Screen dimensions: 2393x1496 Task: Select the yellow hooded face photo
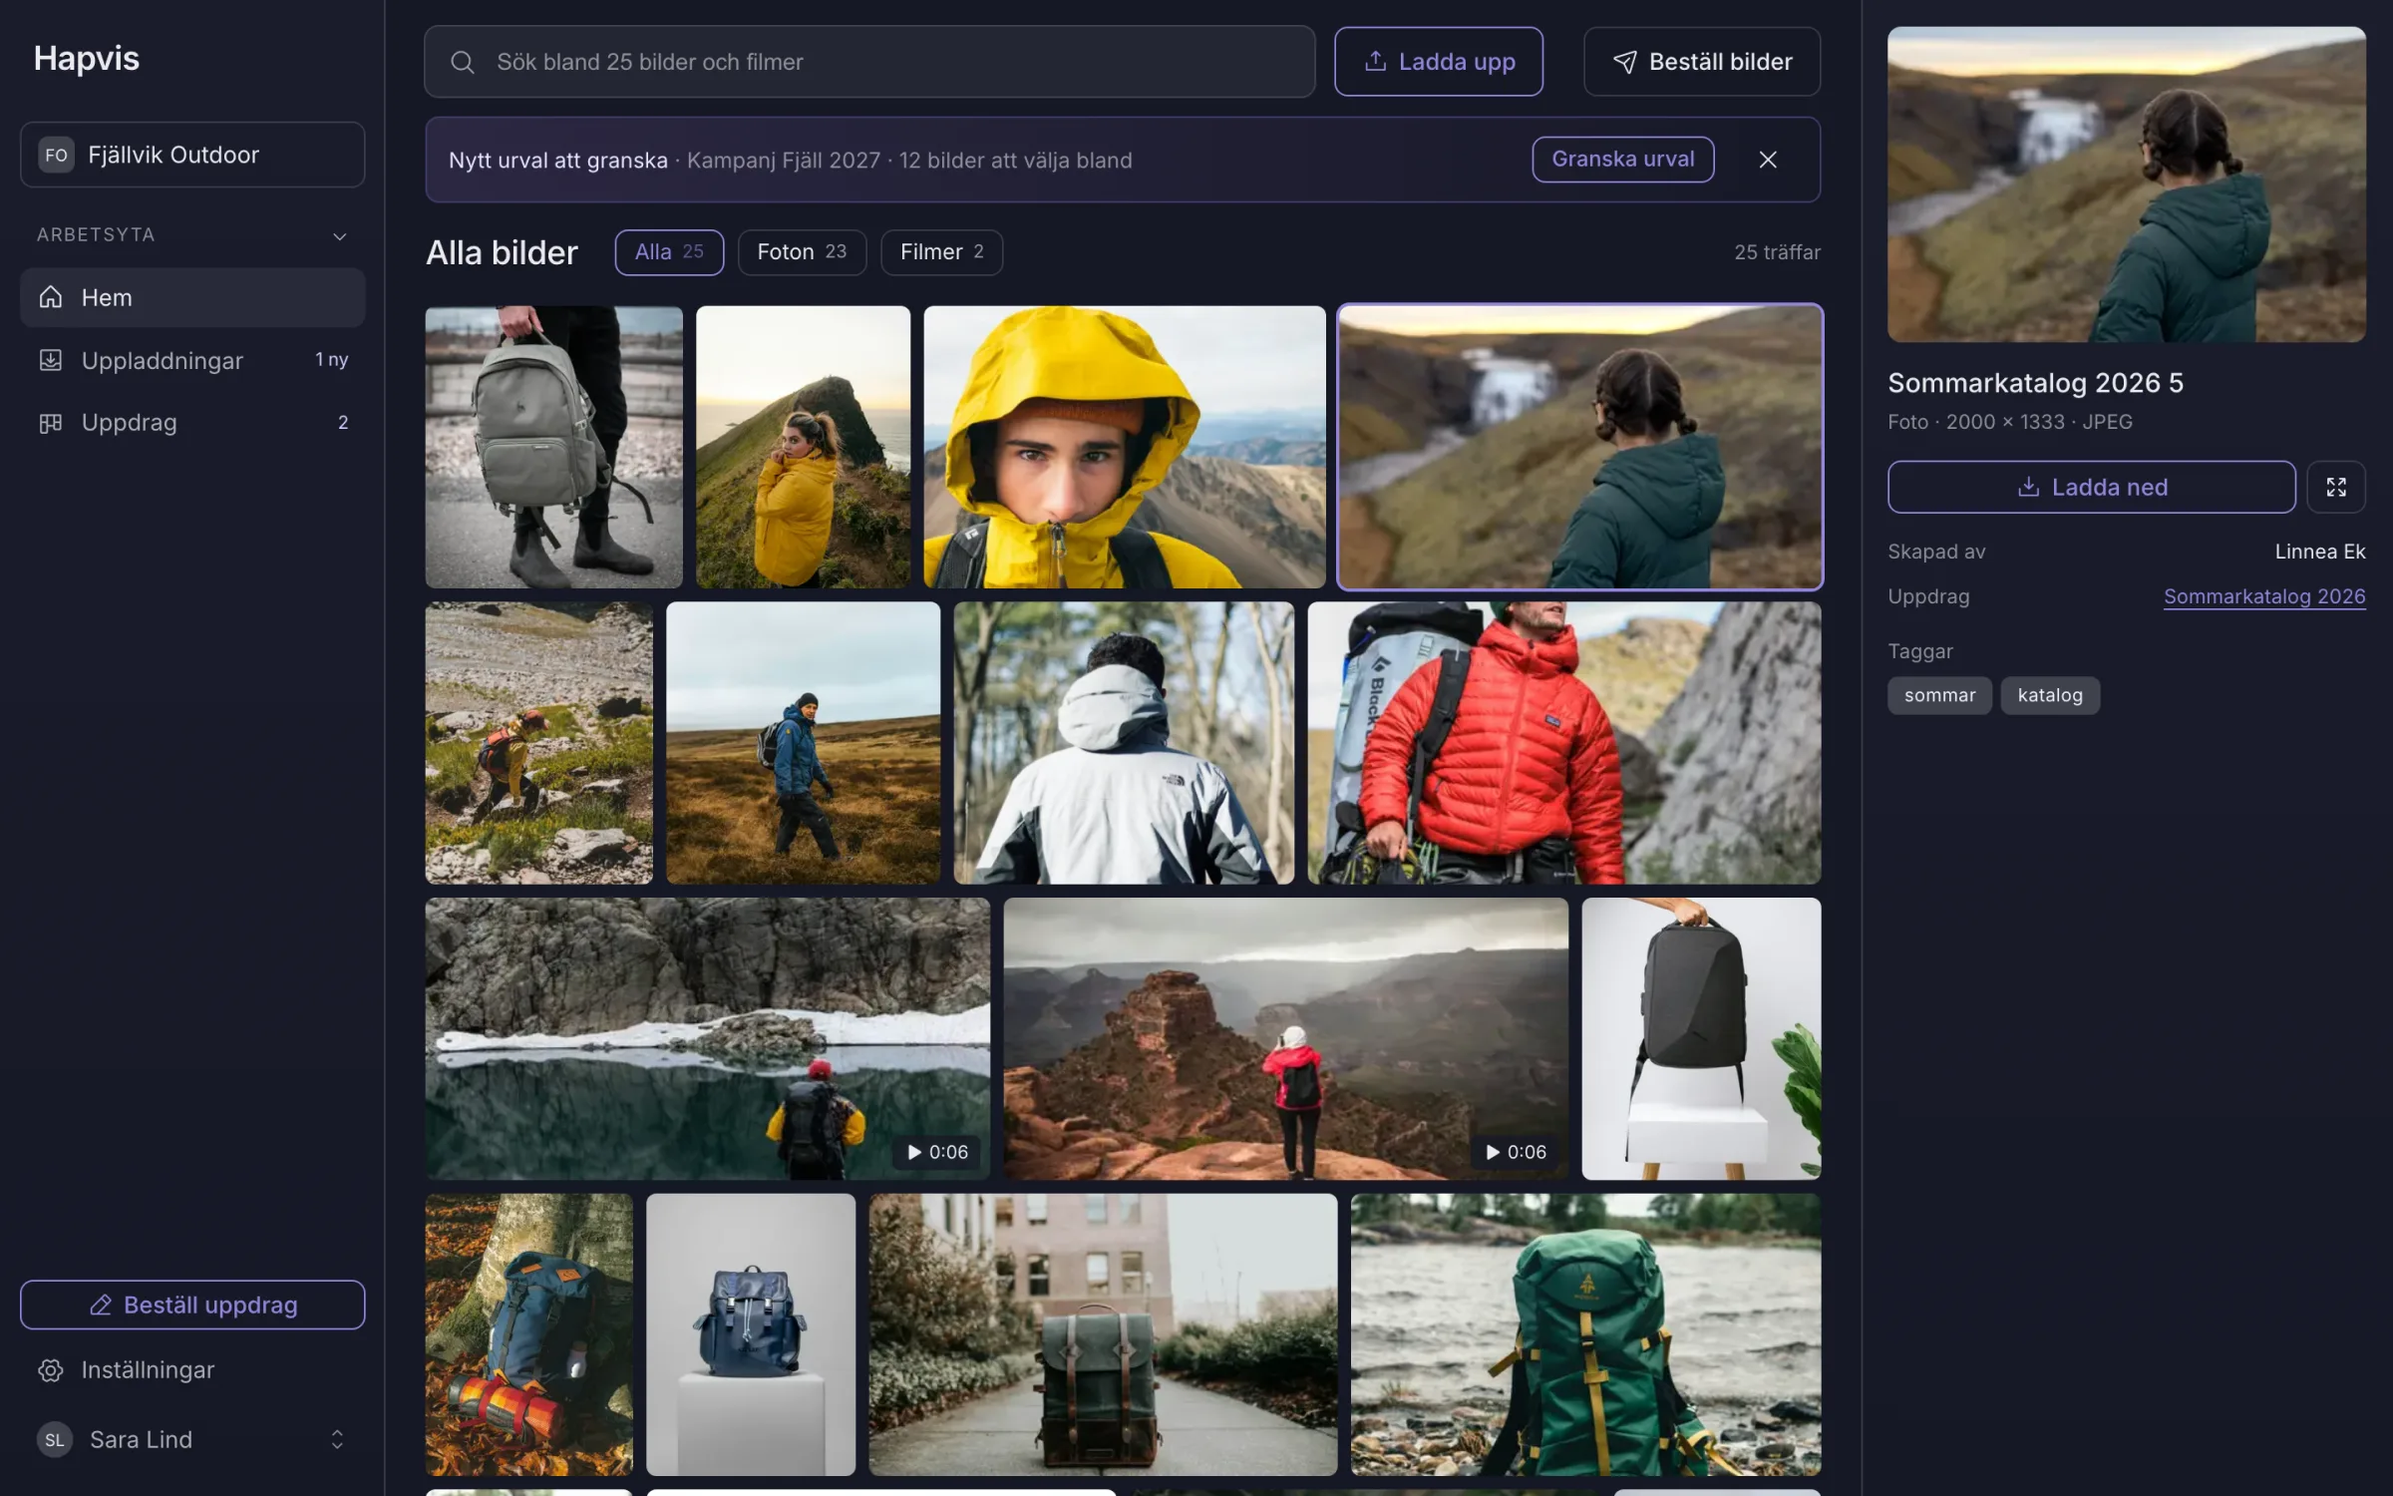click(1125, 447)
